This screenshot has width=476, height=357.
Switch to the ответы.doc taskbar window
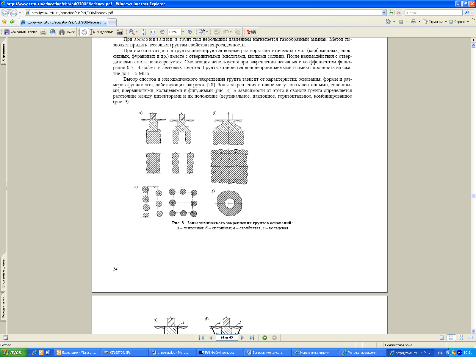click(173, 353)
